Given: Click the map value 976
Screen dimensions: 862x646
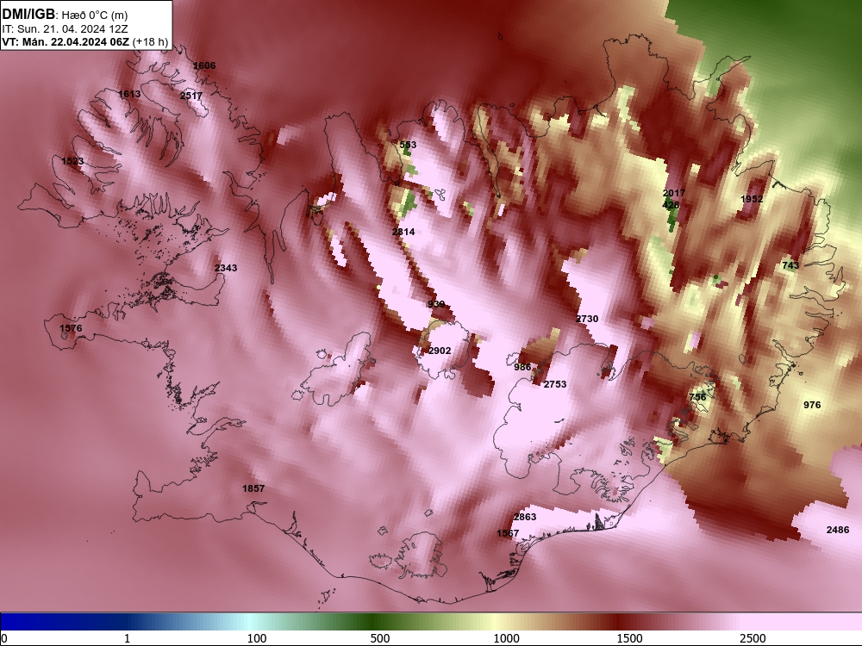Looking at the screenshot, I should coord(812,405).
